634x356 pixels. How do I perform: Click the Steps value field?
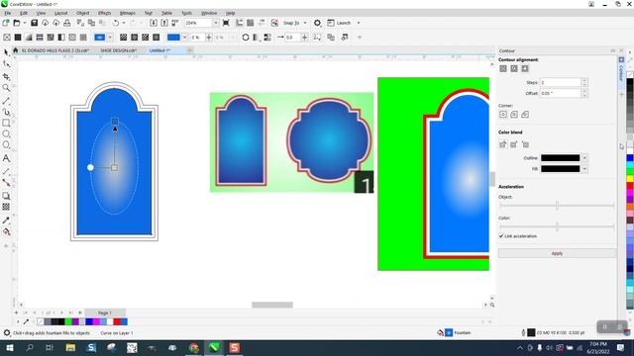click(561, 82)
